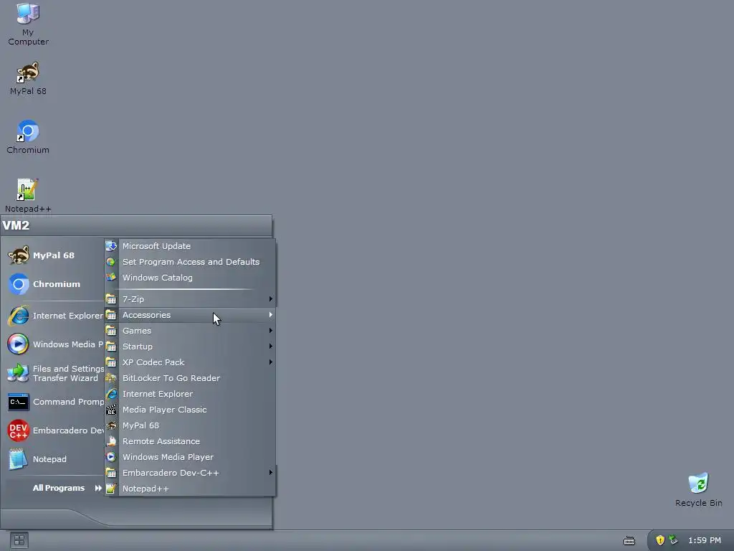
Task: Select the Notepad++ desktop shortcut
Action: pyautogui.click(x=28, y=196)
